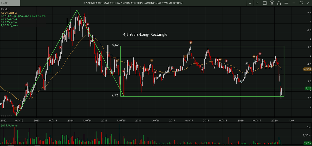The height and width of the screenshot is (146, 312).
Task: Click the 2,50 m volume axis label
Action: click(308, 135)
